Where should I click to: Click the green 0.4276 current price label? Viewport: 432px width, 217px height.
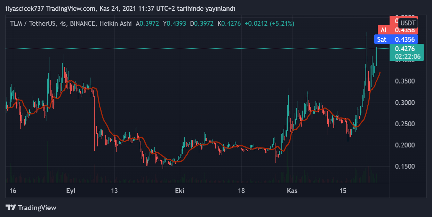(x=407, y=49)
